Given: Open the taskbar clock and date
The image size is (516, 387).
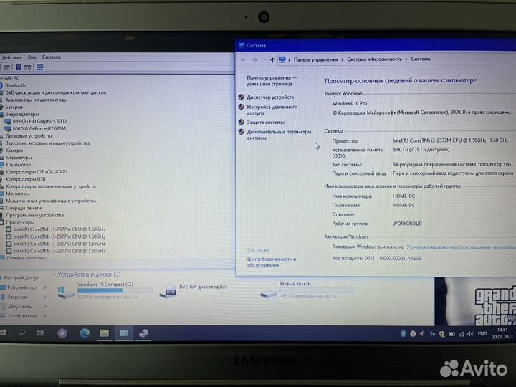Looking at the screenshot, I should (x=502, y=333).
